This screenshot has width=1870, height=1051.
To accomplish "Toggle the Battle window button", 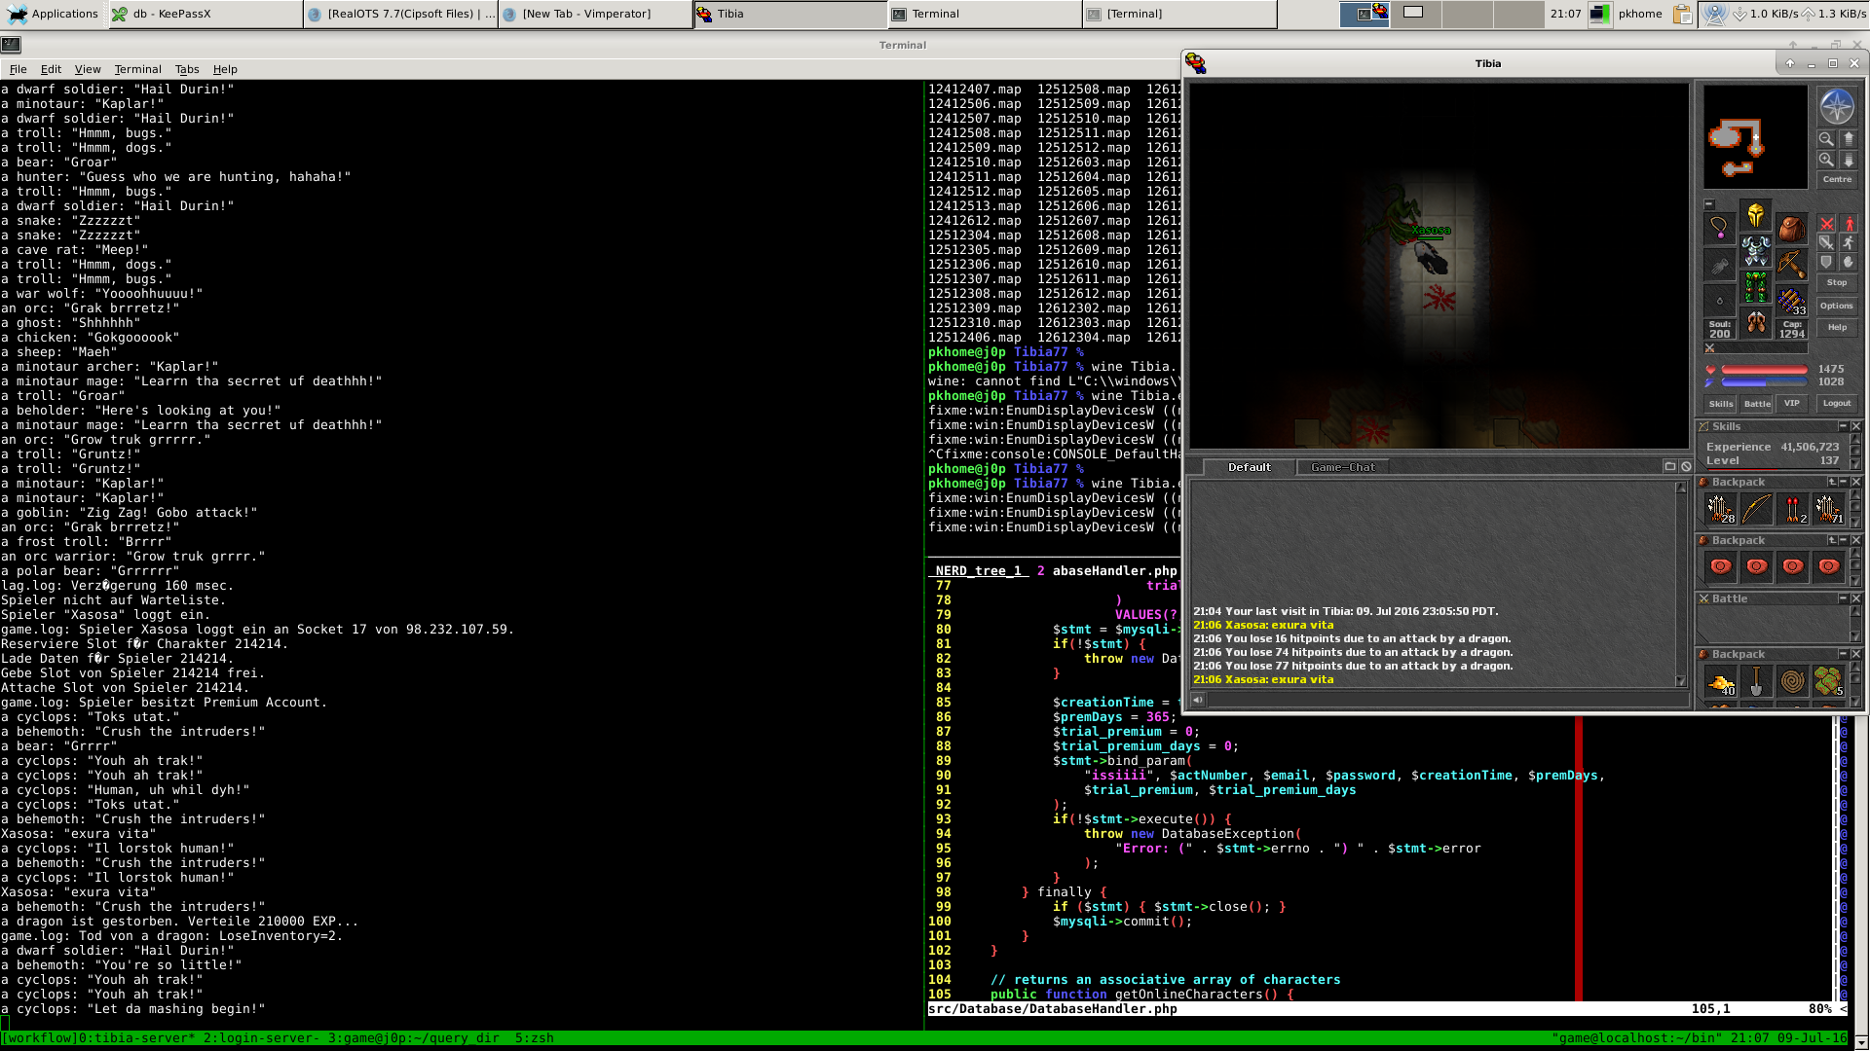I will coord(1757,404).
